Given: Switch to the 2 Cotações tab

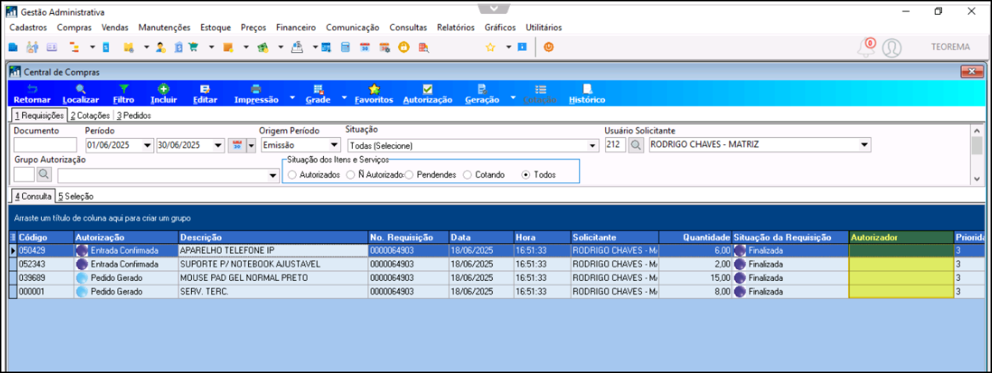Looking at the screenshot, I should (90, 116).
